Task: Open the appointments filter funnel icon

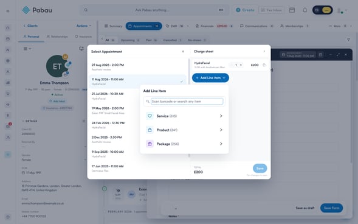Action: click(348, 40)
